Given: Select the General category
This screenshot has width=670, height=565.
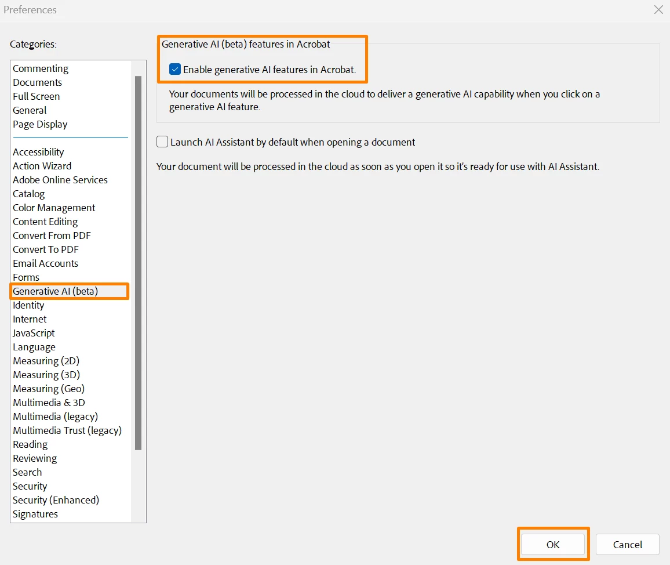Looking at the screenshot, I should [30, 110].
